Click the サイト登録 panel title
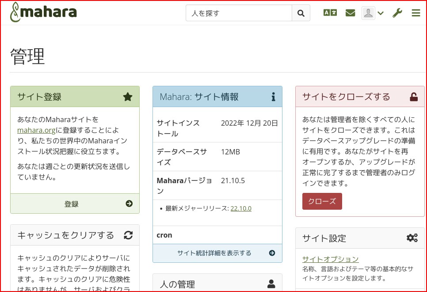The image size is (427, 292). [x=39, y=97]
